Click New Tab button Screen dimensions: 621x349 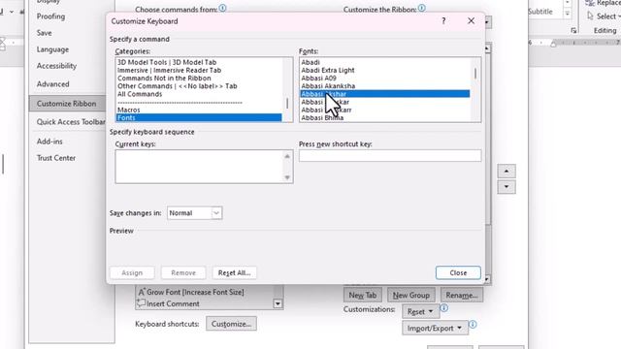click(x=363, y=295)
